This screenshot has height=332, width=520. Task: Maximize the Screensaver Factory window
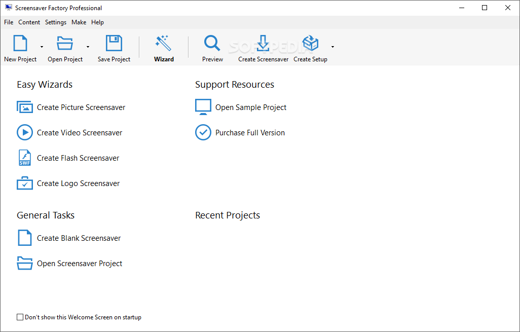(x=485, y=8)
